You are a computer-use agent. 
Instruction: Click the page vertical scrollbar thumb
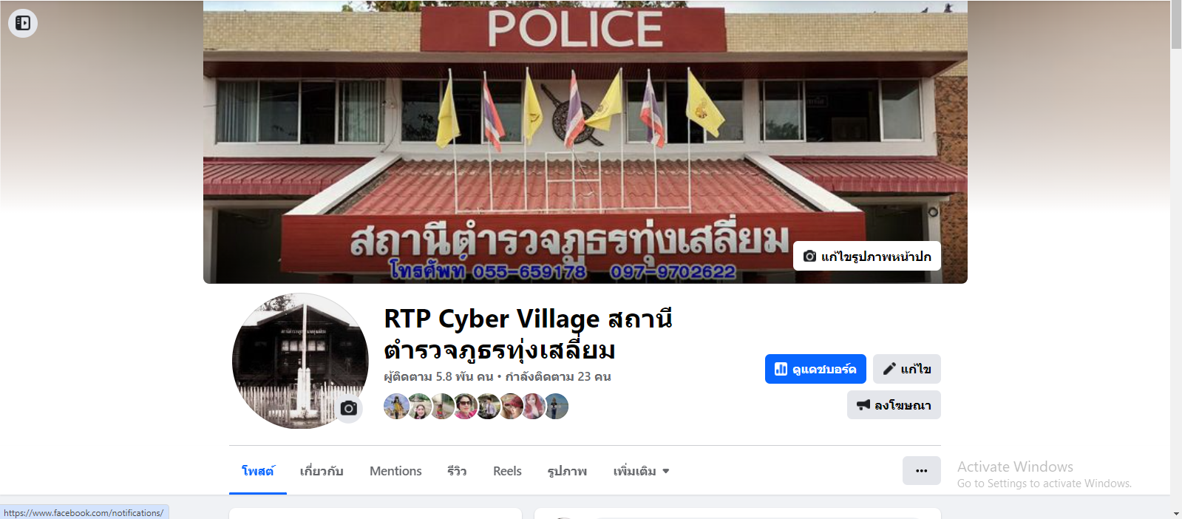(1176, 25)
